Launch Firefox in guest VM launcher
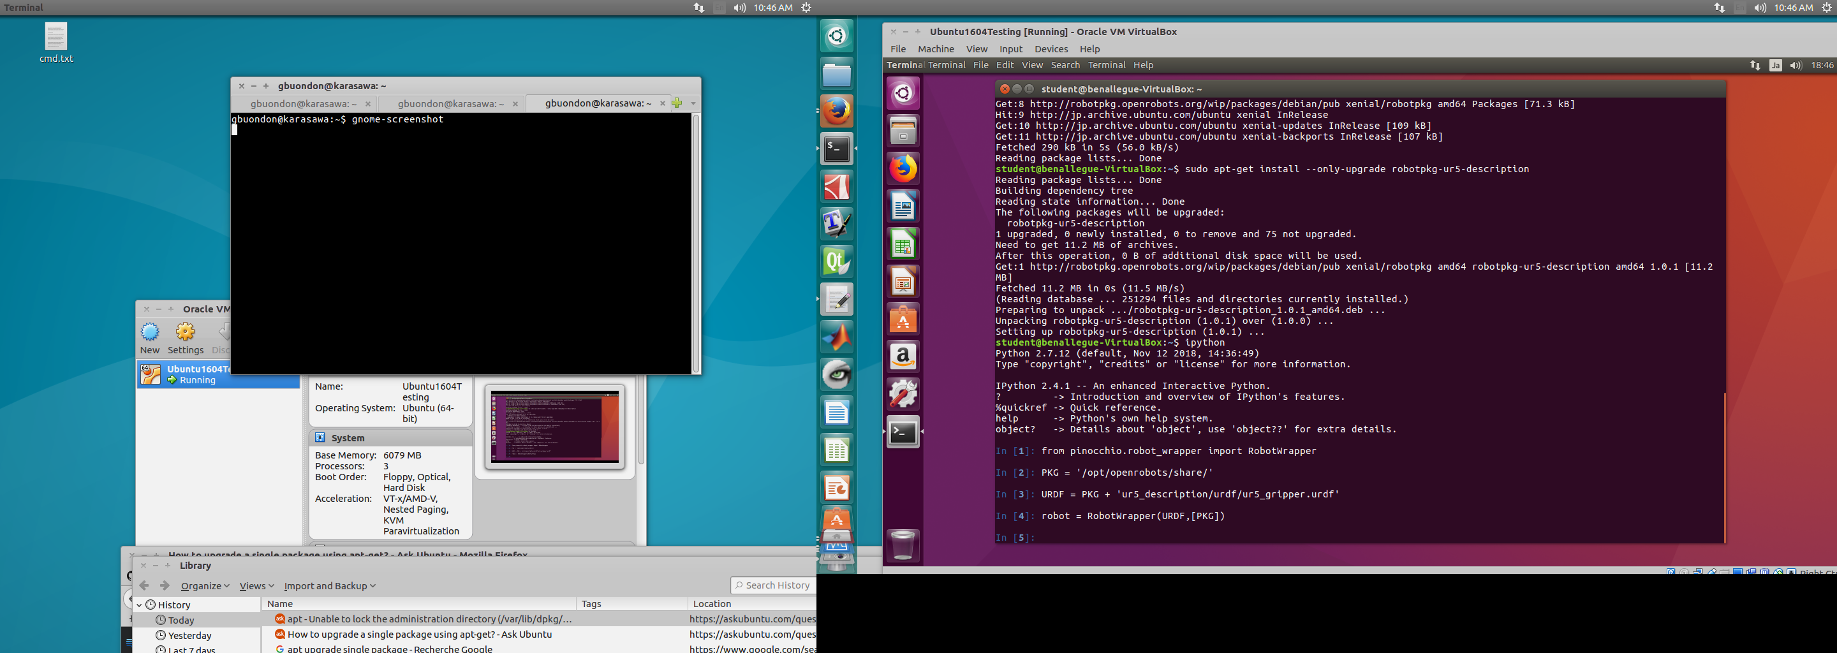The image size is (1837, 653). [x=903, y=169]
